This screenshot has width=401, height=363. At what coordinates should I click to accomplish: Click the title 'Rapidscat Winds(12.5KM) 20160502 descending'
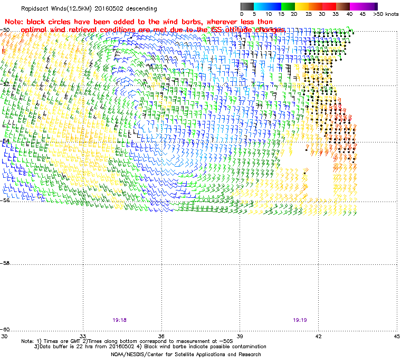[89, 8]
